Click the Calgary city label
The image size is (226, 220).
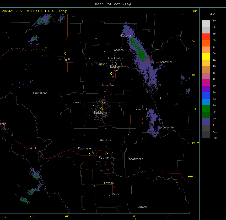105,158
